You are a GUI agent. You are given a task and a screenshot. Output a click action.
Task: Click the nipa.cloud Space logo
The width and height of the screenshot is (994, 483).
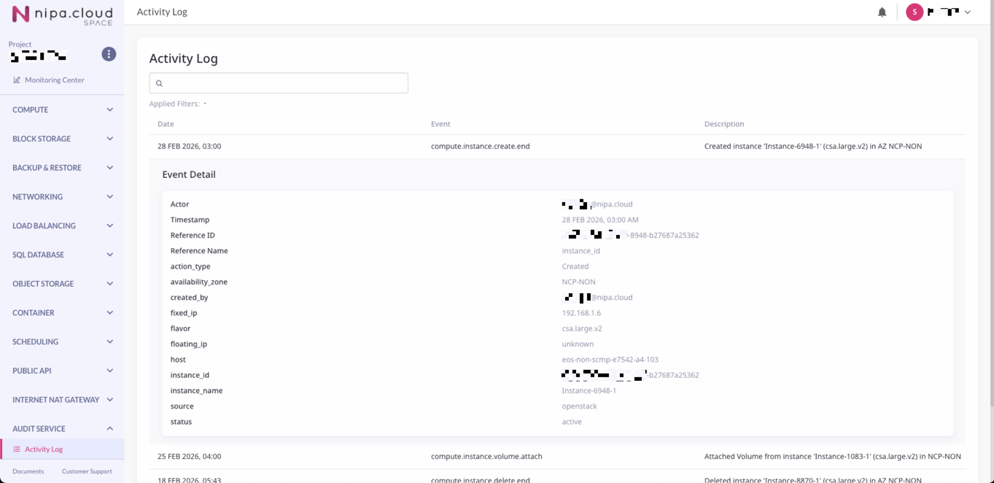click(x=62, y=15)
